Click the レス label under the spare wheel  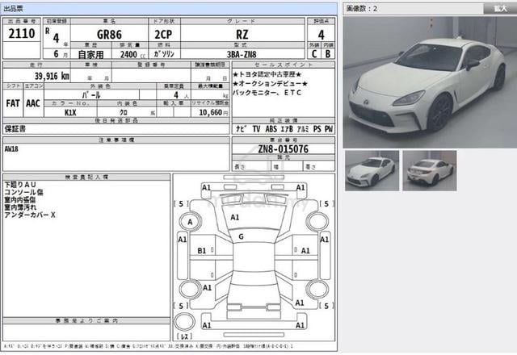pyautogui.click(x=184, y=336)
